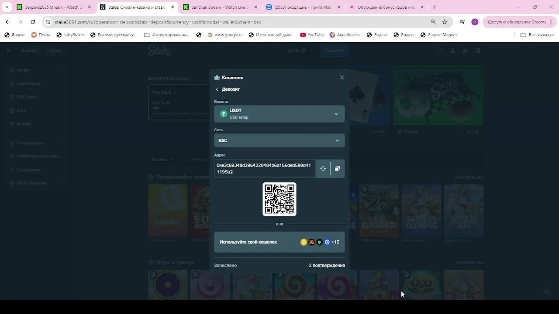Click the "2 подтверждения" text
Screen dimensions: 559x314
(x=327, y=265)
